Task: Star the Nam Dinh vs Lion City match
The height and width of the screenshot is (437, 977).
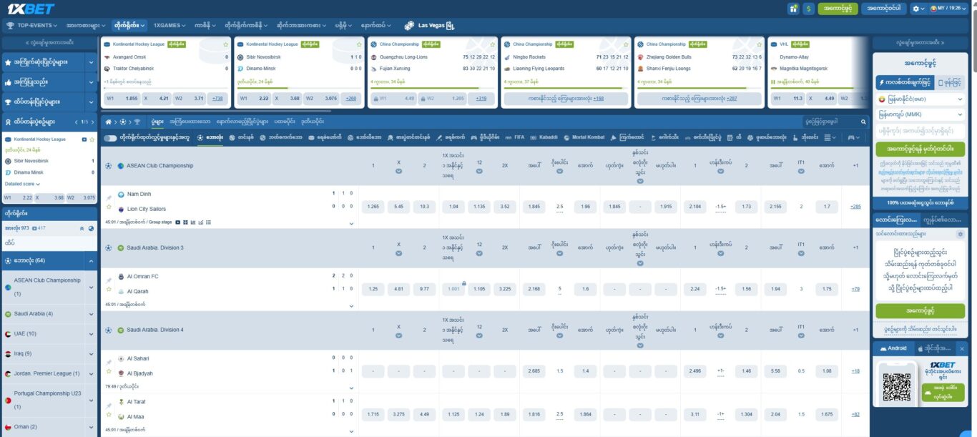Action: click(109, 207)
